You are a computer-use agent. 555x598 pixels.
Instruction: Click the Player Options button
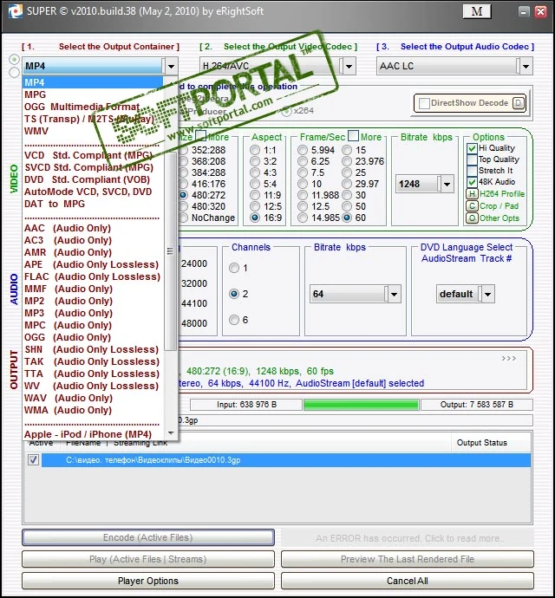pos(148,581)
